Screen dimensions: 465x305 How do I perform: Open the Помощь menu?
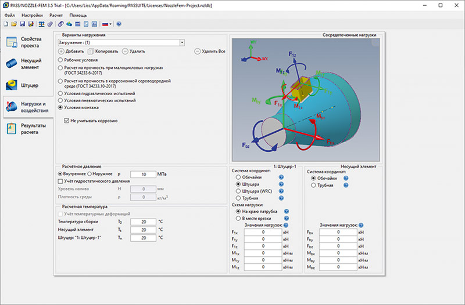click(x=78, y=15)
